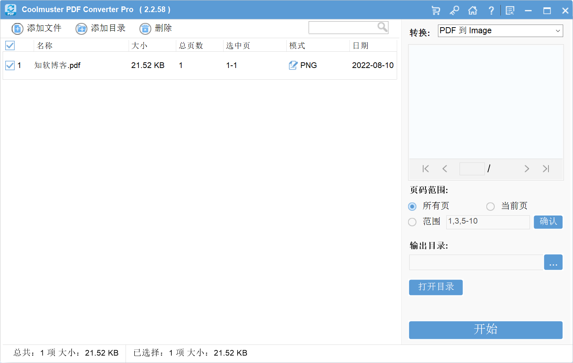Click the selected pages cell 1-1
Viewport: 573px width, 363px height.
231,65
